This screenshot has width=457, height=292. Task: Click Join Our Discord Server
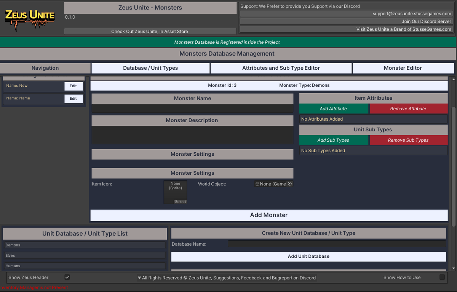coord(346,21)
